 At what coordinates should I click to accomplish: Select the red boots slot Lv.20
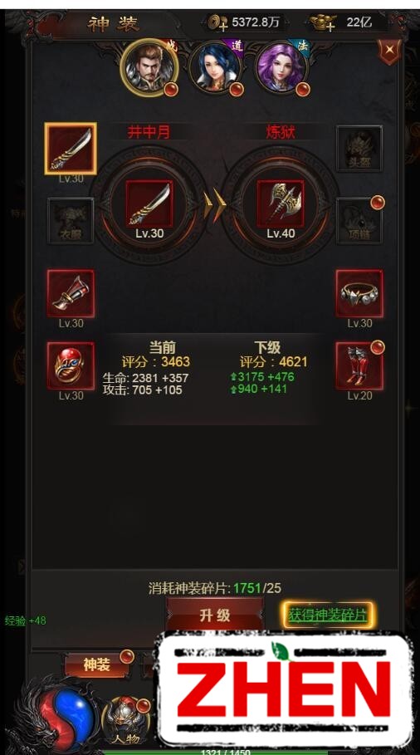pos(359,365)
